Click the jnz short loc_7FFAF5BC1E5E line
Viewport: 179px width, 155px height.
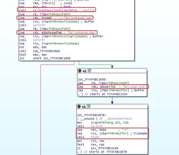[x=45, y=58]
